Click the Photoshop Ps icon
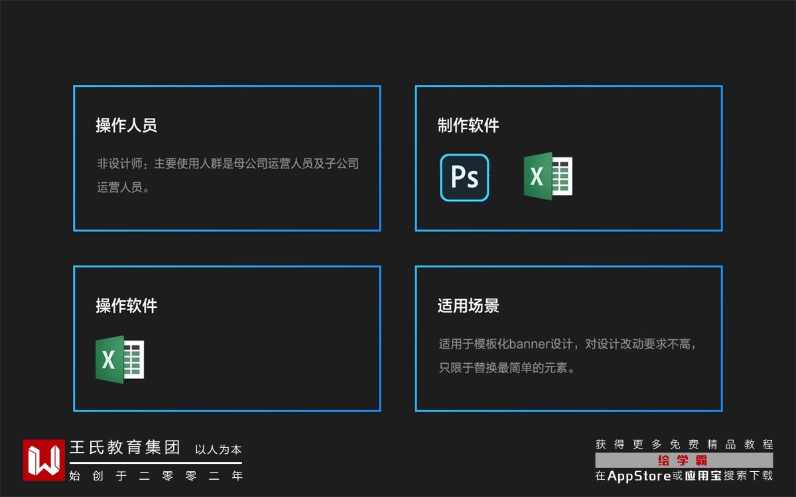This screenshot has width=796, height=497. tap(464, 178)
